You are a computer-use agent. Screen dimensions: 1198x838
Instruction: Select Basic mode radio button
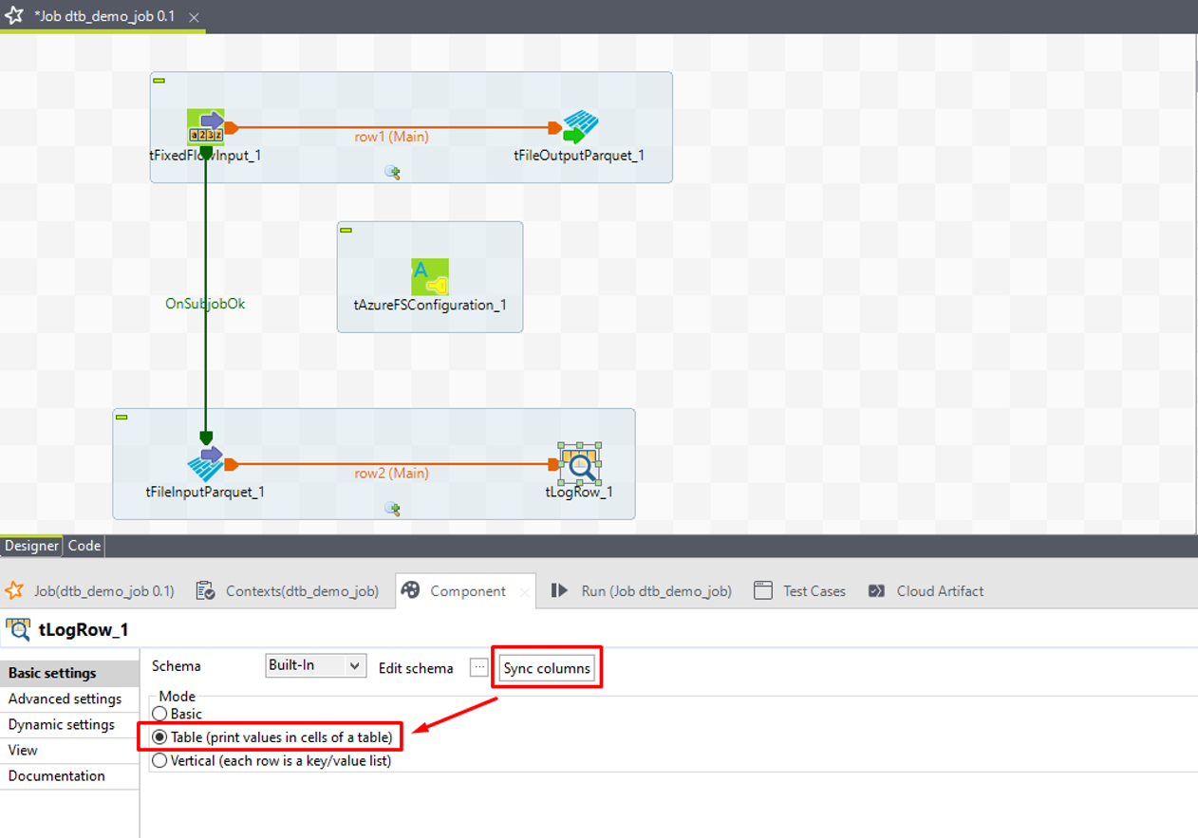tap(159, 713)
